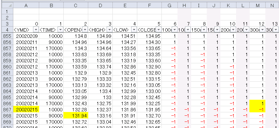Open the column H filter dropdown
Viewport: 279px width, 128px height.
pos(188,30)
